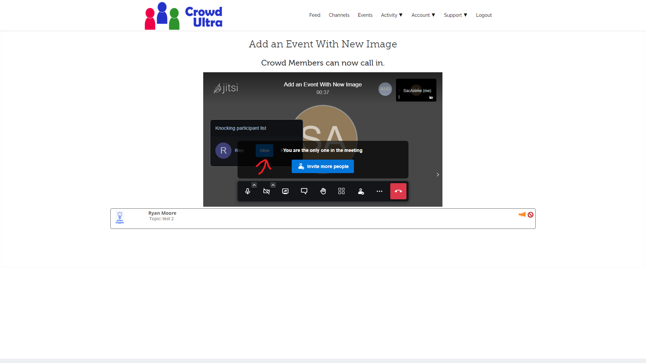Toggle camera off for SacAnime thumbnail

[x=431, y=97]
